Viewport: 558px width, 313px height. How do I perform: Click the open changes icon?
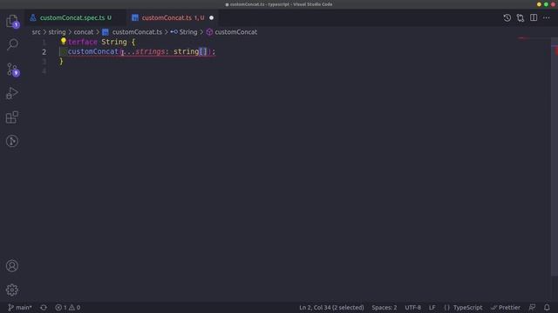[x=521, y=17]
